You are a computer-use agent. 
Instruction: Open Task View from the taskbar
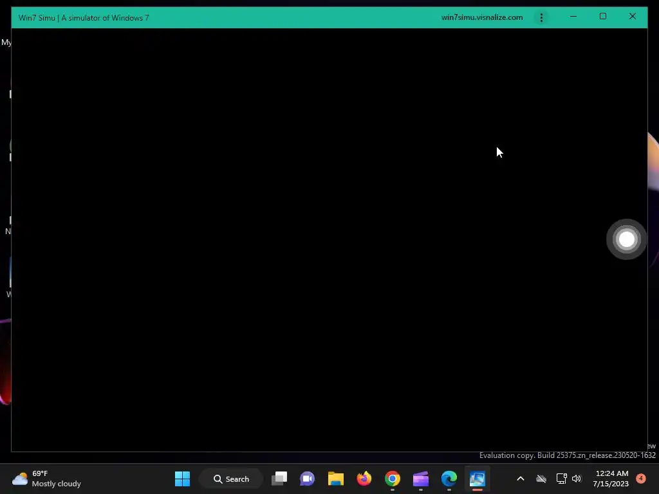279,479
